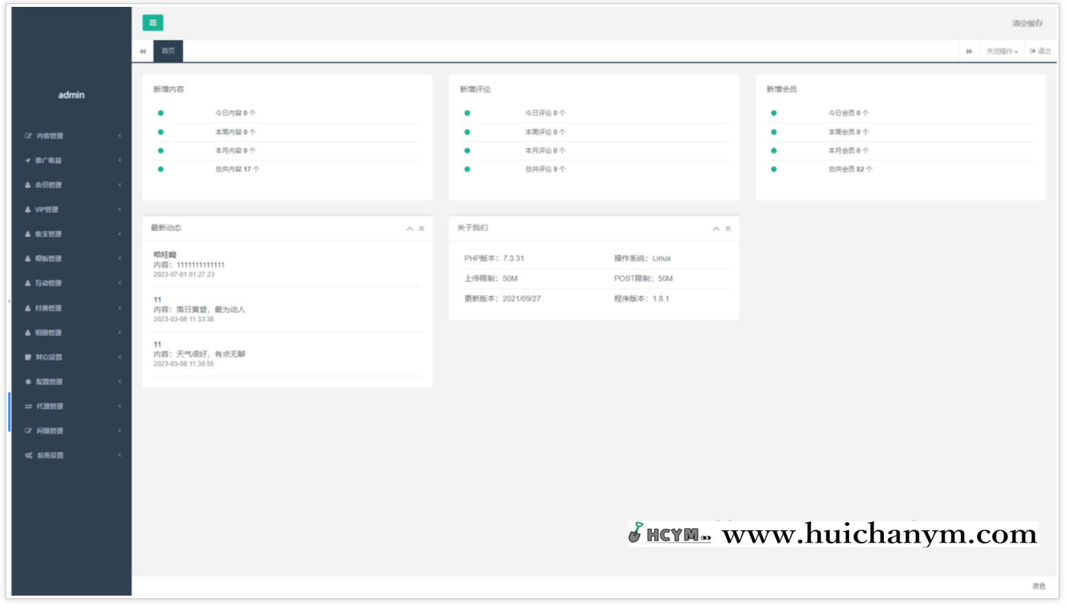Image resolution: width=1067 pixels, height=608 pixels.
Task: Close the 关于我们 panel
Action: point(728,228)
